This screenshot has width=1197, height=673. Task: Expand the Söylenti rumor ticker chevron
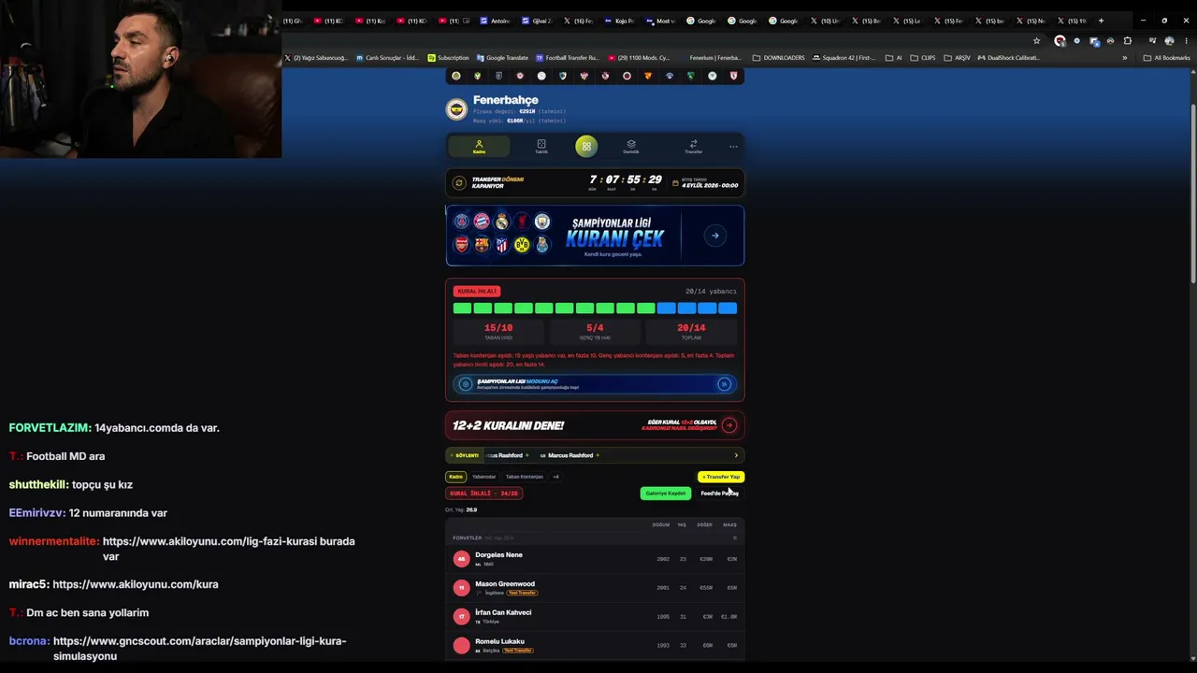point(736,455)
